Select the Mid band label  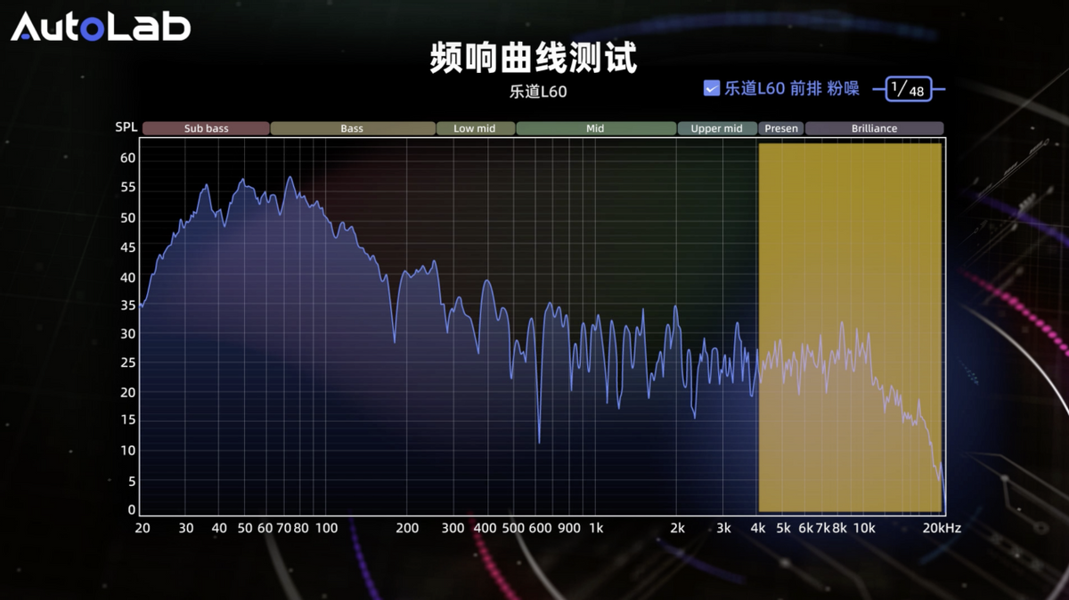click(x=595, y=128)
